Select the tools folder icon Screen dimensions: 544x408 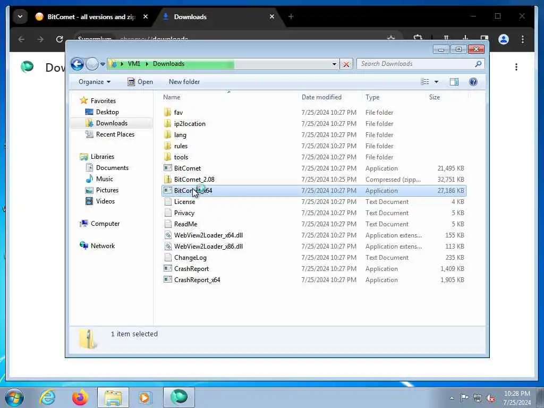[x=167, y=157]
